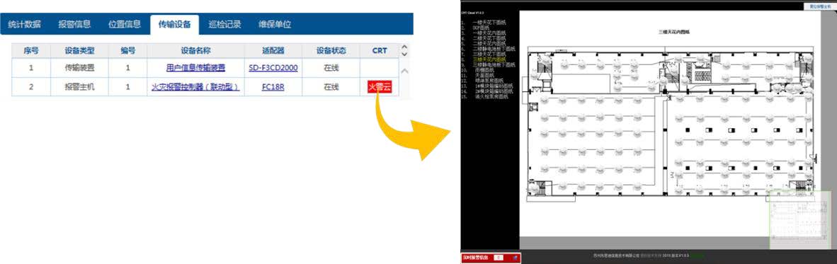
Task: Select the highlighted 三楼天花内图纸 list entry
Action: [x=489, y=59]
